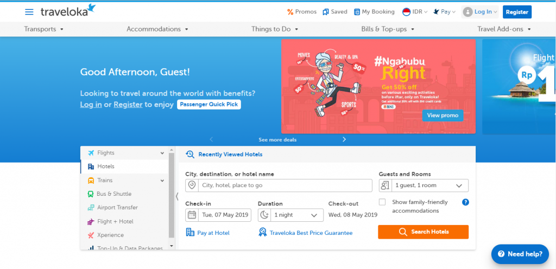Viewport: 556px width, 269px height.
Task: Click the guests icon in Guests and Rooms
Action: [386, 185]
